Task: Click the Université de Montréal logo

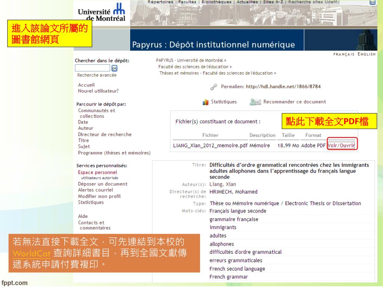Action: [102, 12]
